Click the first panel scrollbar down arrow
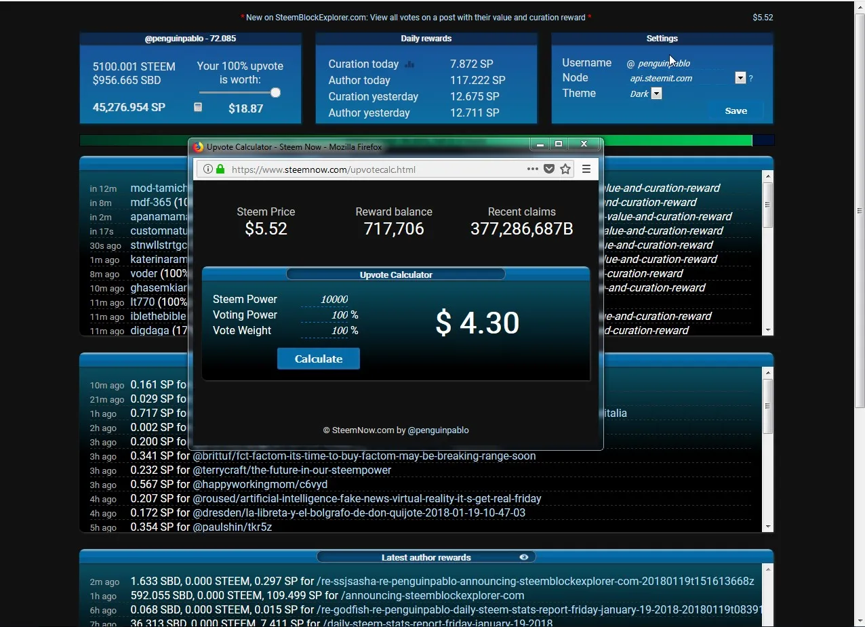The width and height of the screenshot is (865, 627). pyautogui.click(x=768, y=330)
